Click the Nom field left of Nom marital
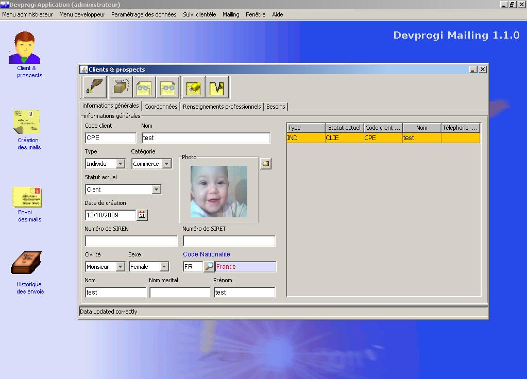The height and width of the screenshot is (379, 527). tap(115, 292)
